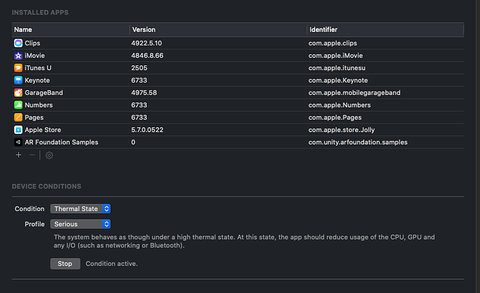
Task: Click the iTunes U app icon
Action: (18, 68)
